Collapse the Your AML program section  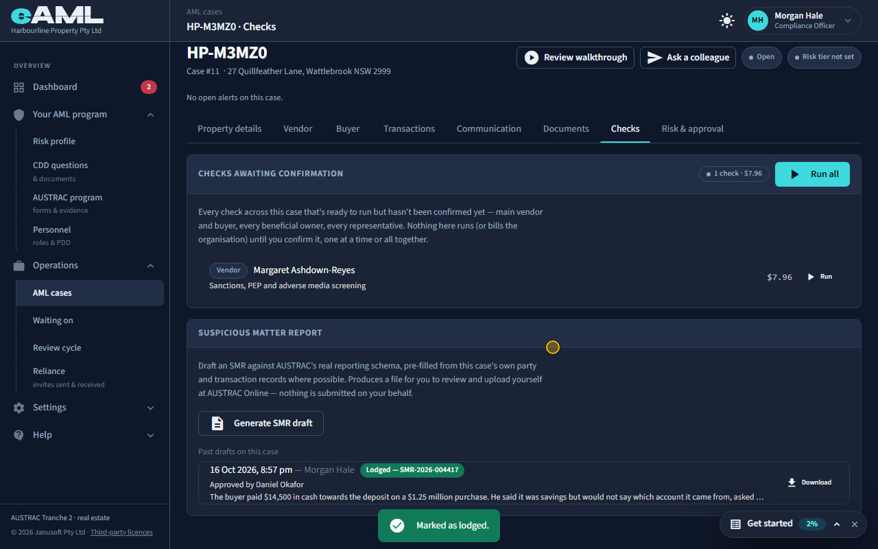coord(151,115)
